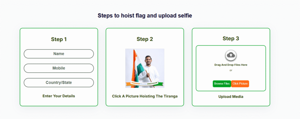300x119 pixels.
Task: Click the Step 1 heading
Action: 59,39
